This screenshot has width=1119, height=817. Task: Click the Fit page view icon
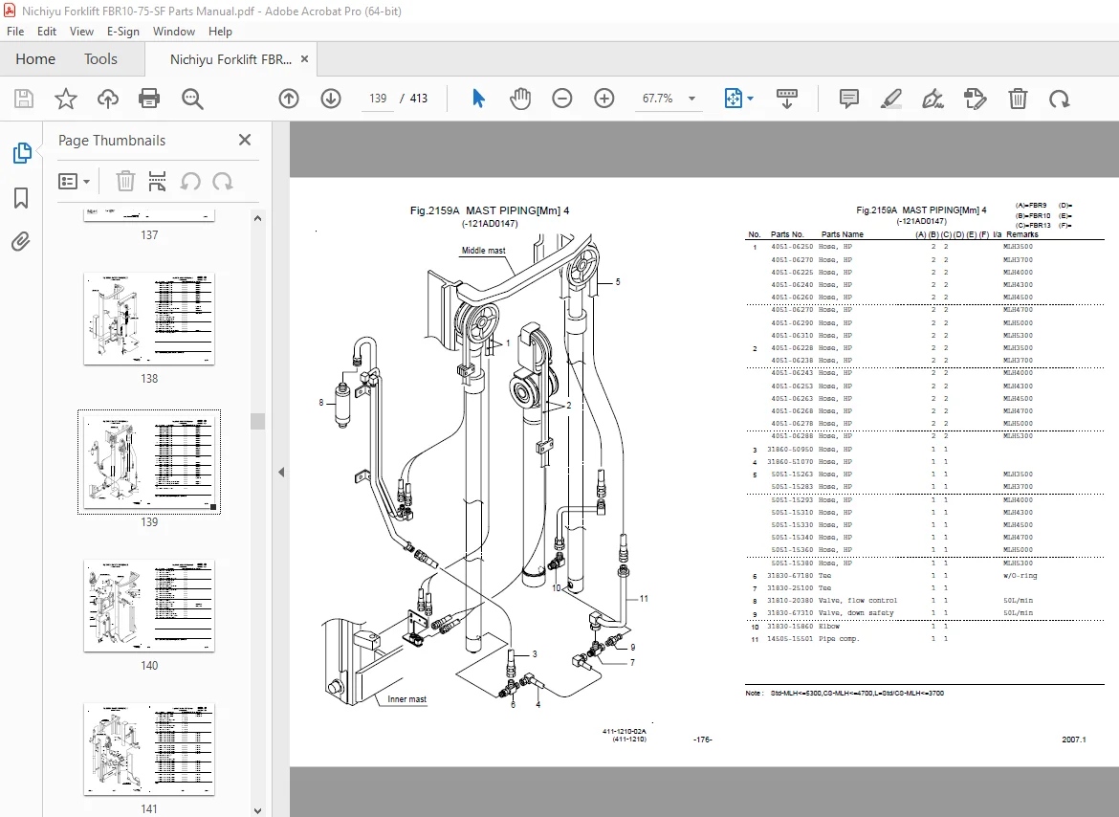(733, 99)
